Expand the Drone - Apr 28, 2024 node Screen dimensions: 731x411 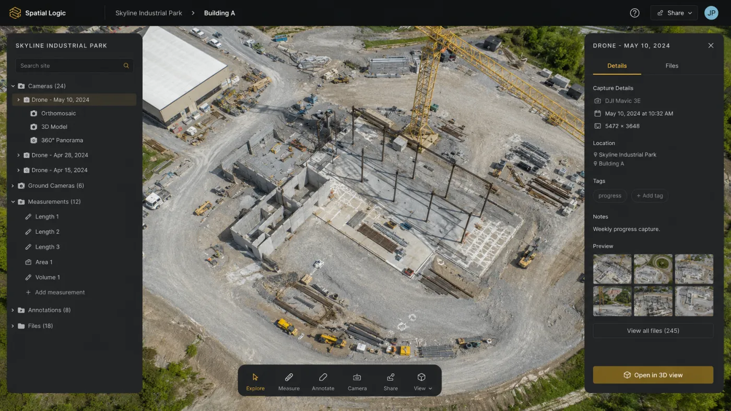click(19, 155)
